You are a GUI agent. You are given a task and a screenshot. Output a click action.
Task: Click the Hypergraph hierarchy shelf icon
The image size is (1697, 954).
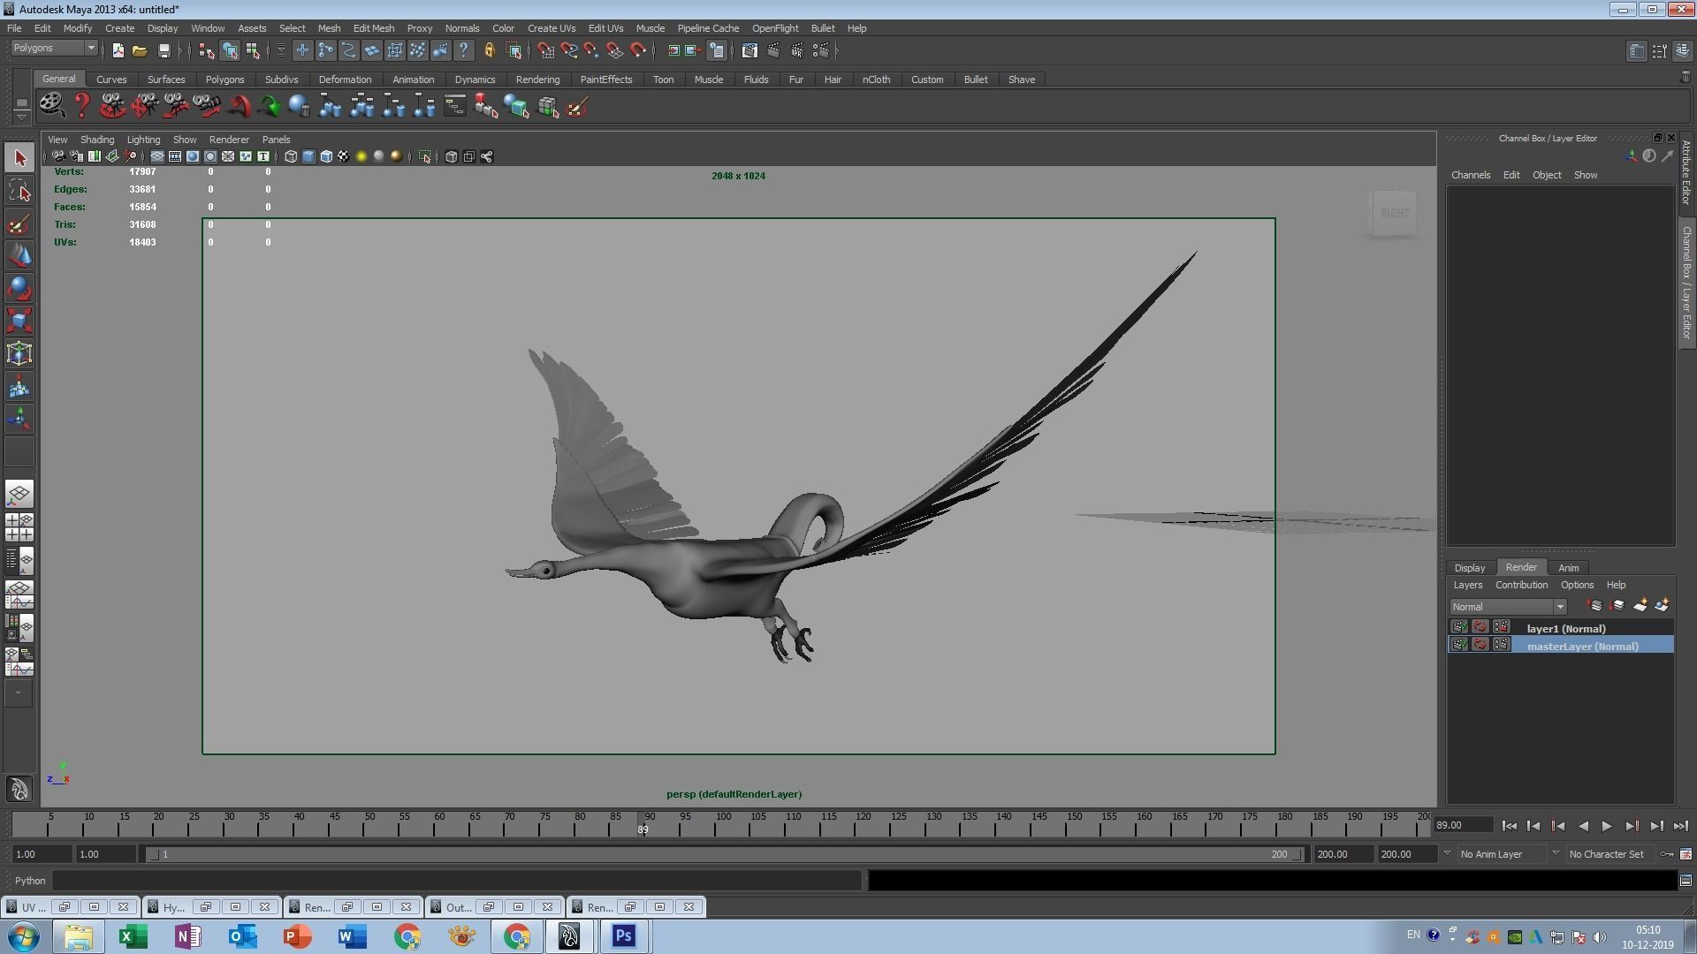(454, 107)
